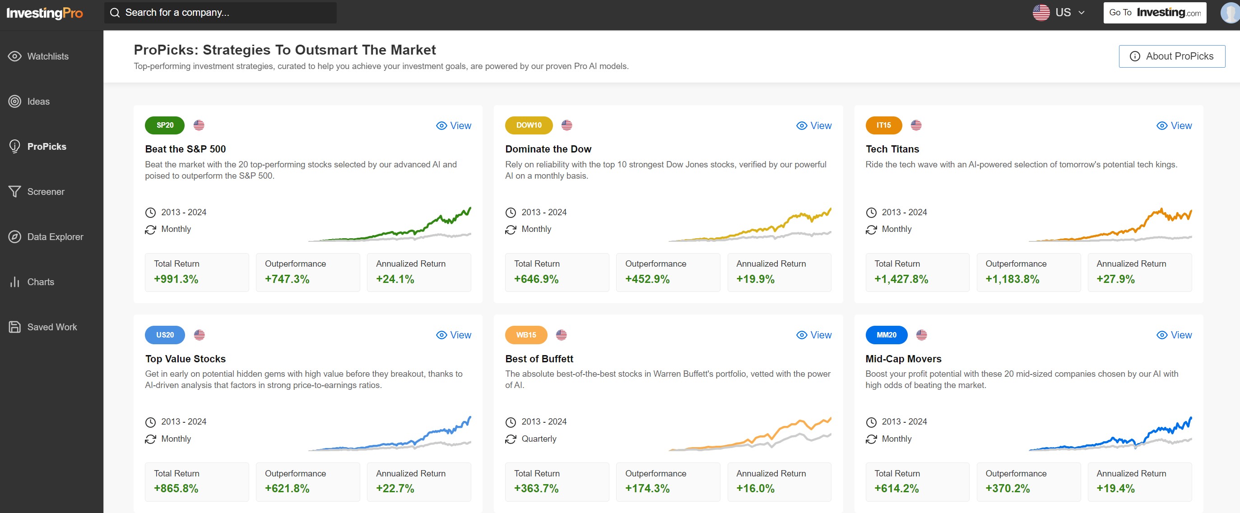Image resolution: width=1240 pixels, height=513 pixels.
Task: Open the user profile avatar
Action: (x=1231, y=13)
